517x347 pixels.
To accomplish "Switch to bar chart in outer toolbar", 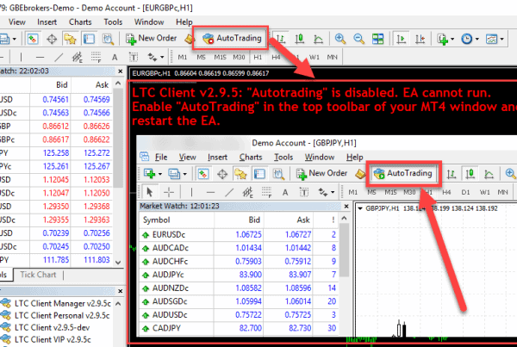I will point(281,39).
